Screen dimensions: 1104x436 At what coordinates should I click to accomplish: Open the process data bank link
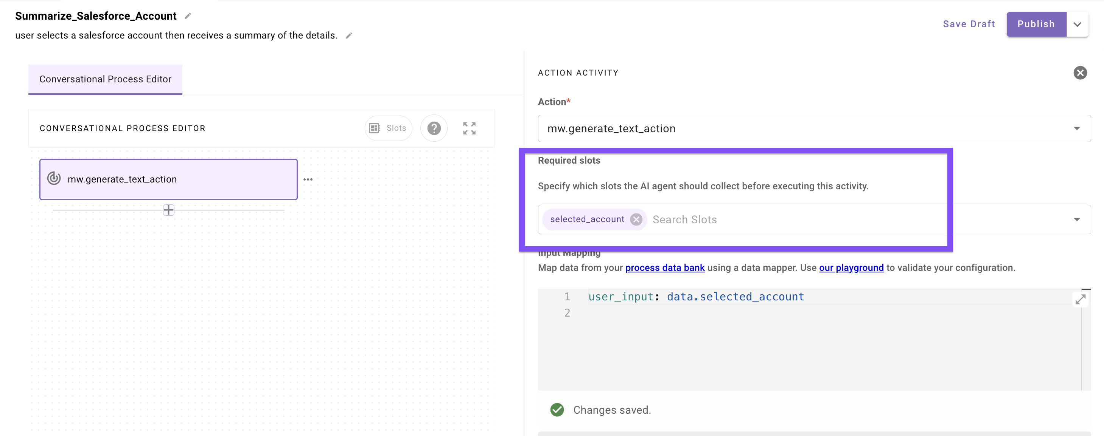pos(665,267)
